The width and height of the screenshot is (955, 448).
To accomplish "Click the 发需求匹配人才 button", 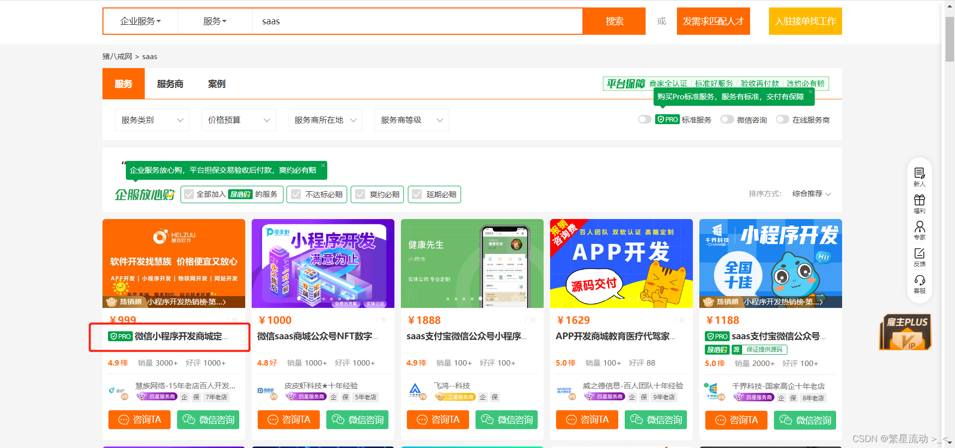I will pyautogui.click(x=713, y=21).
